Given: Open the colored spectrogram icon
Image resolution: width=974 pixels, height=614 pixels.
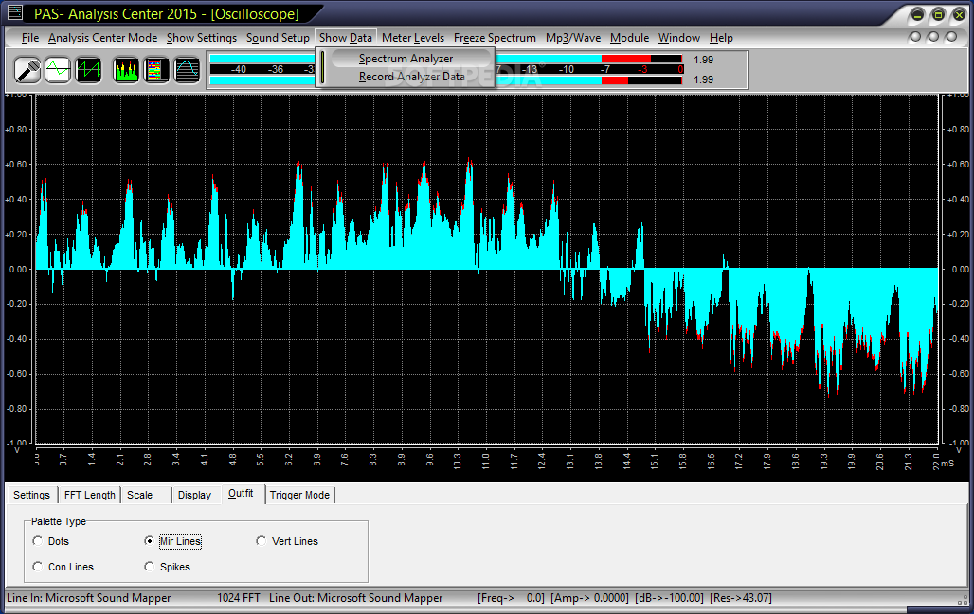Looking at the screenshot, I should [x=156, y=69].
